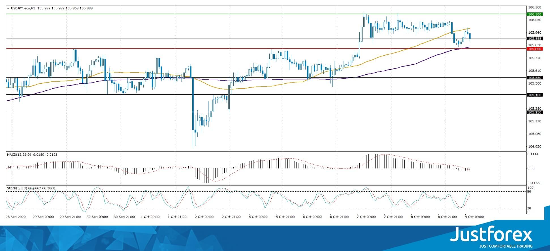Click the 20 oversold level label

click(x=530, y=208)
